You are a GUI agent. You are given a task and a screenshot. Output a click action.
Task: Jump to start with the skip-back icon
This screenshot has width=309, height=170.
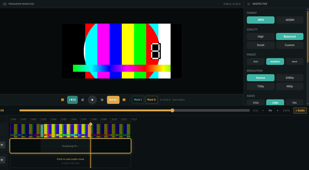[62, 100]
